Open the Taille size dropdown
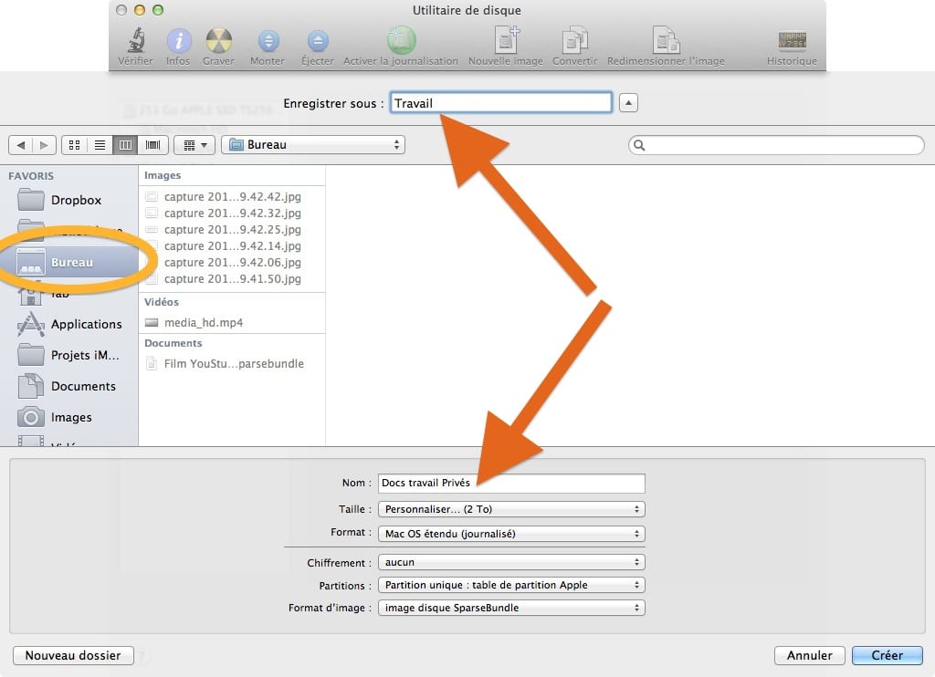 point(511,509)
